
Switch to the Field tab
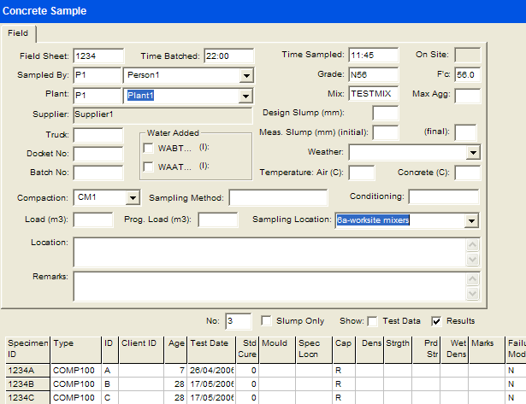click(18, 33)
